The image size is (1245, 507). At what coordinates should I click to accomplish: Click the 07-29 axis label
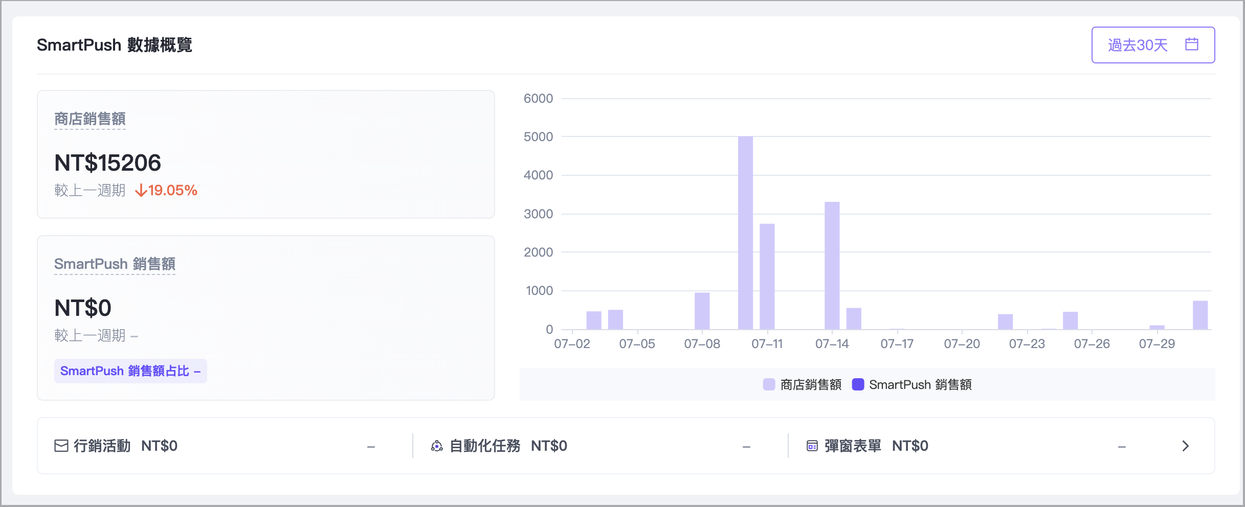[x=1157, y=344]
